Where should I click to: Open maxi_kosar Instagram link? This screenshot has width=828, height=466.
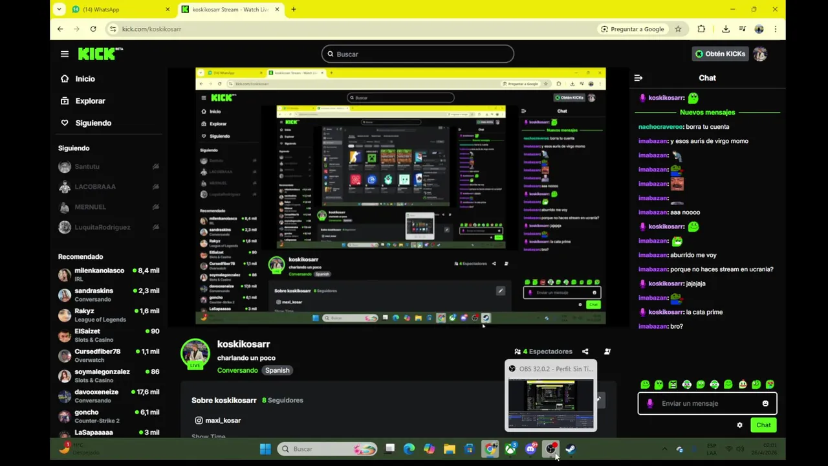(x=217, y=421)
